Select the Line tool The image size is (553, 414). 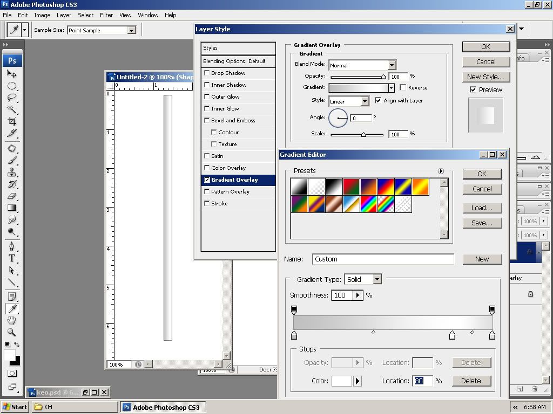pos(12,282)
